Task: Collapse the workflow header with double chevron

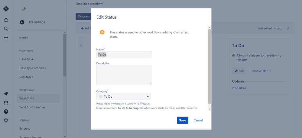Action: 288,28
